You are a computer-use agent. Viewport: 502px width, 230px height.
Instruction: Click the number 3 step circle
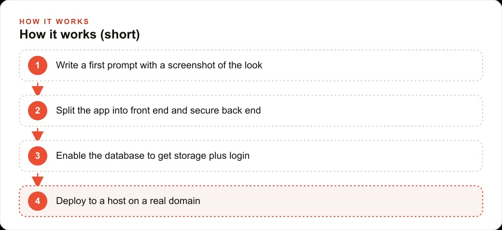click(38, 156)
